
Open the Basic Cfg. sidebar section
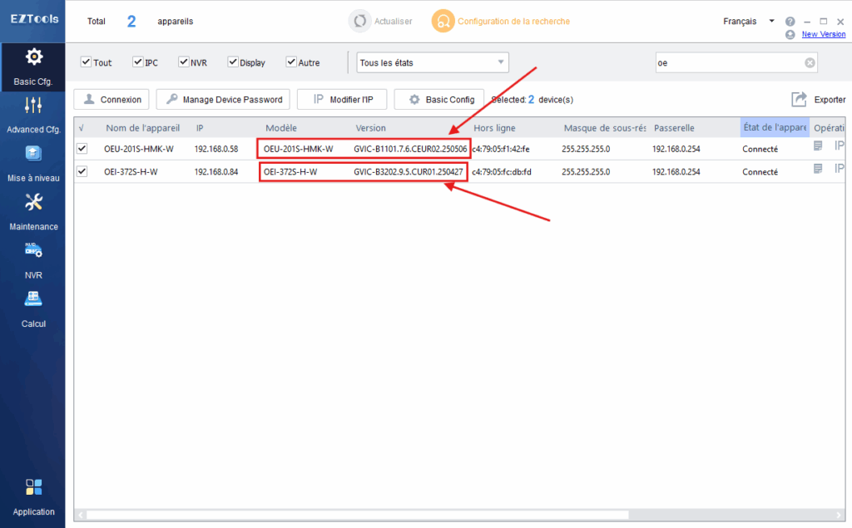[x=32, y=67]
